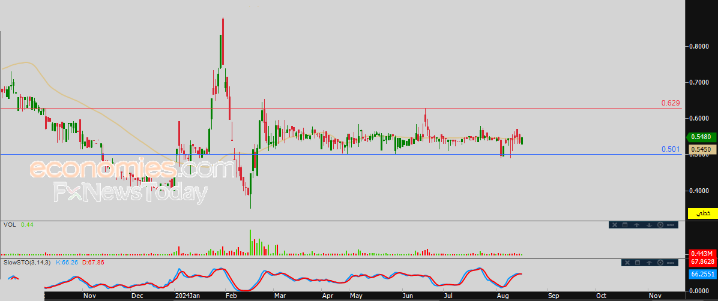
Task: Select the 0.501 blue support level label
Action: [x=671, y=149]
